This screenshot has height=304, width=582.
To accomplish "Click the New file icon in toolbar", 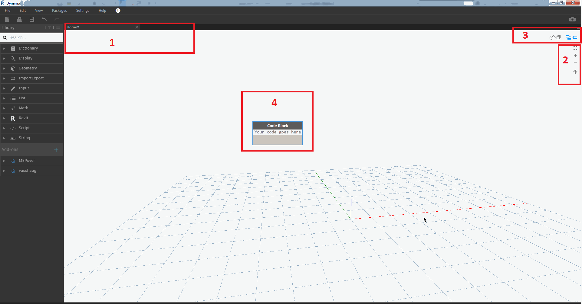I will pos(7,19).
